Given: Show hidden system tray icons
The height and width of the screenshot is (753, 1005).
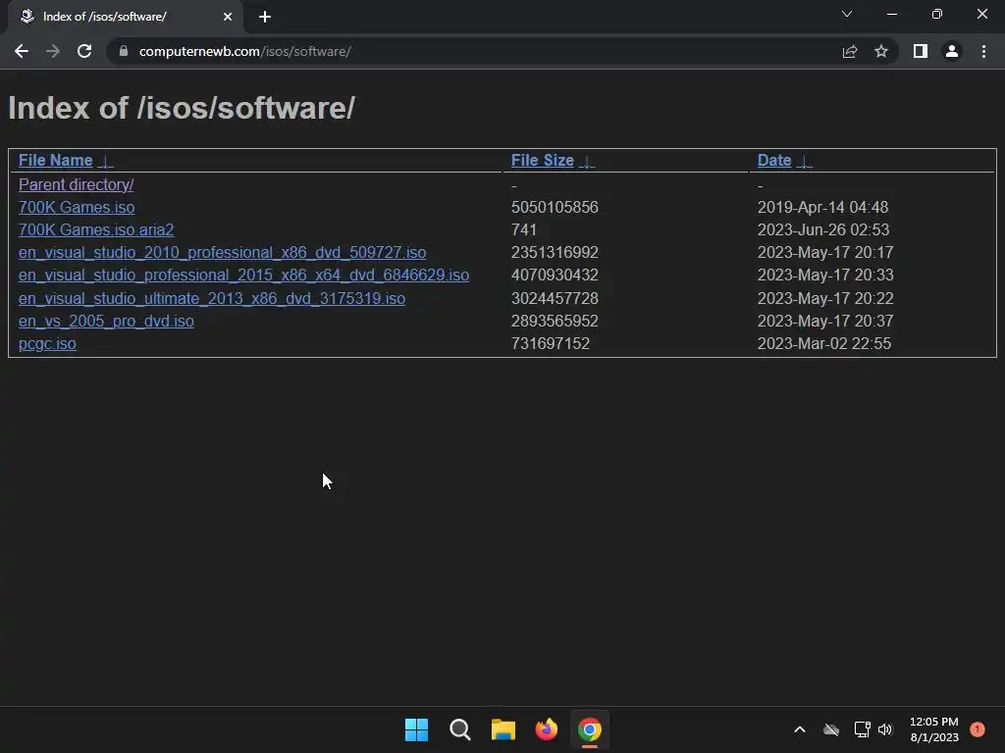Looking at the screenshot, I should click(800, 729).
